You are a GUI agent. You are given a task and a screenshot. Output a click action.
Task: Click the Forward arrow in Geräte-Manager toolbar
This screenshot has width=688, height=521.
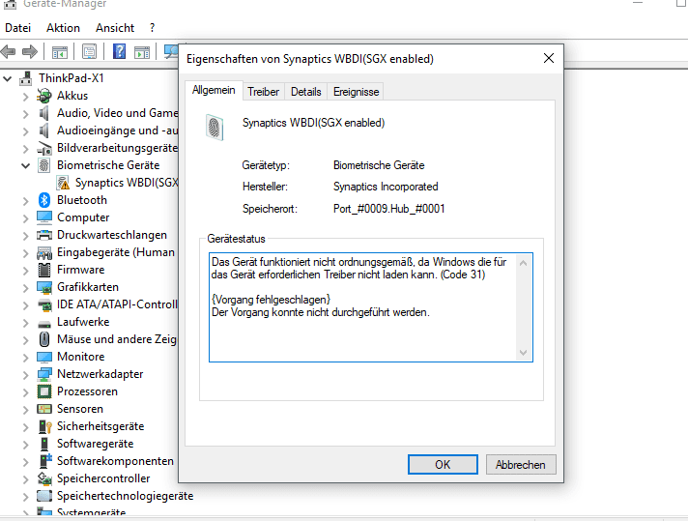point(30,52)
